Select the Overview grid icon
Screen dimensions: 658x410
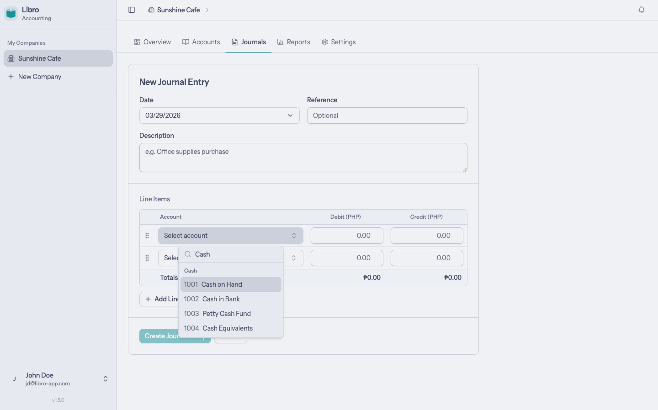coord(137,42)
